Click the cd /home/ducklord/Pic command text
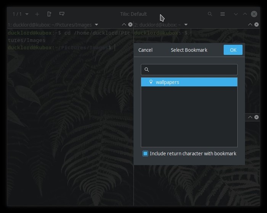This screenshot has width=267, height=213. click(97, 33)
